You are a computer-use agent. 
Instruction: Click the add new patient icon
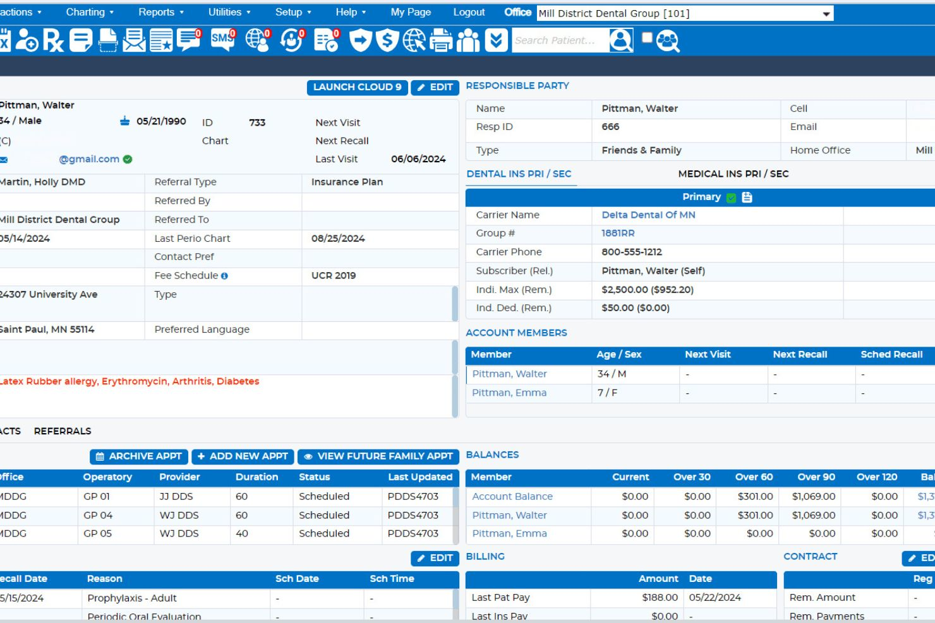click(27, 41)
